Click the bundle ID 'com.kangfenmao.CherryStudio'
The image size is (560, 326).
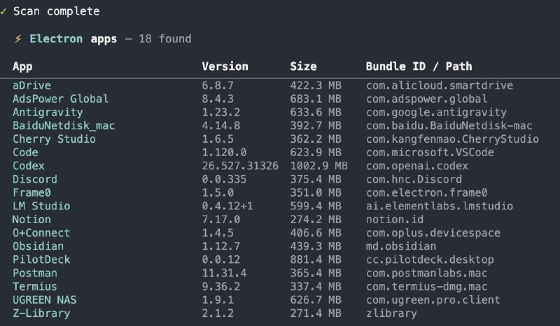pyautogui.click(x=452, y=139)
